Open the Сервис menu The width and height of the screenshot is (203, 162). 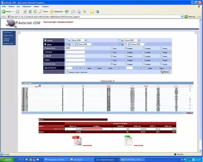point(36,6)
